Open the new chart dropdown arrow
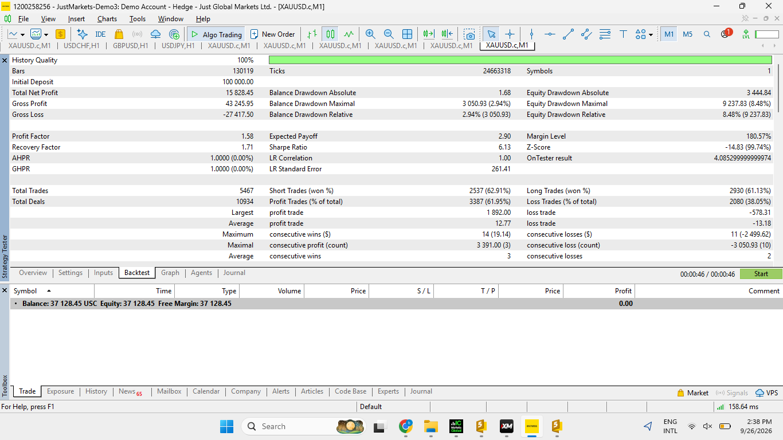 [x=22, y=35]
